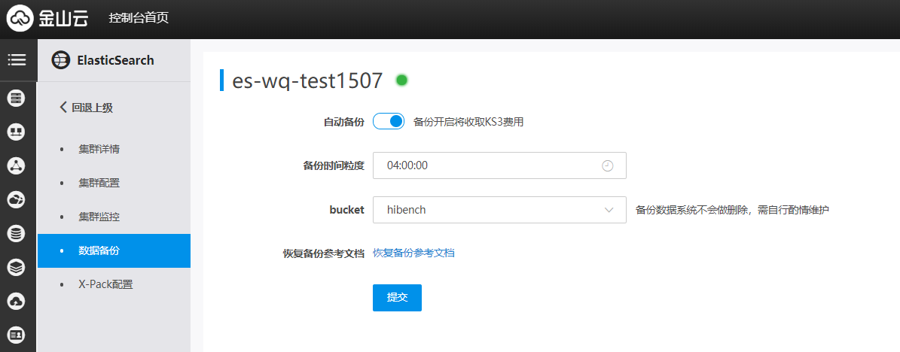Go to 控制台首页

pos(139,18)
